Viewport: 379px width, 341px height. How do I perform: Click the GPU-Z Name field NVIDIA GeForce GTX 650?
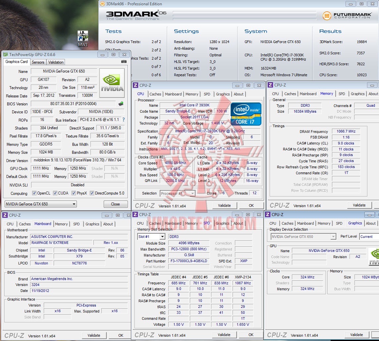[x=64, y=71]
